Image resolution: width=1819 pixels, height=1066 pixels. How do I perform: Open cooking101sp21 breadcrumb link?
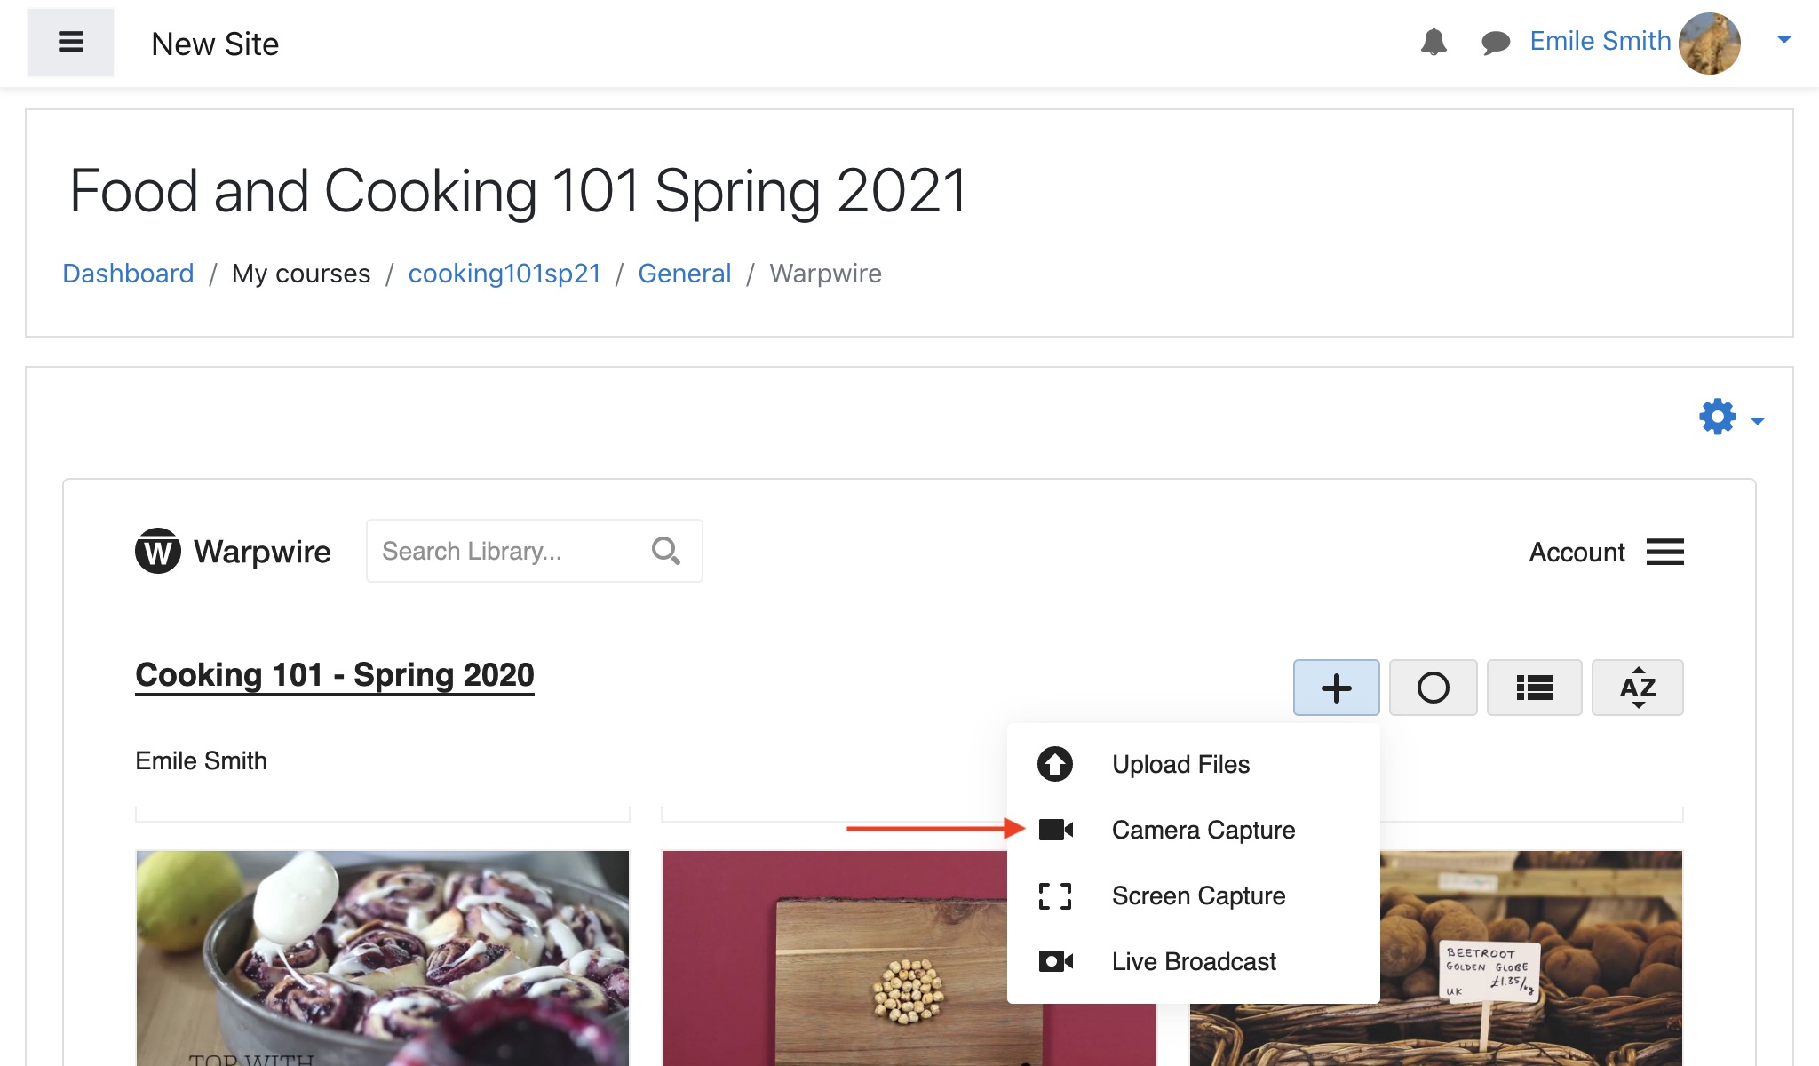504,274
